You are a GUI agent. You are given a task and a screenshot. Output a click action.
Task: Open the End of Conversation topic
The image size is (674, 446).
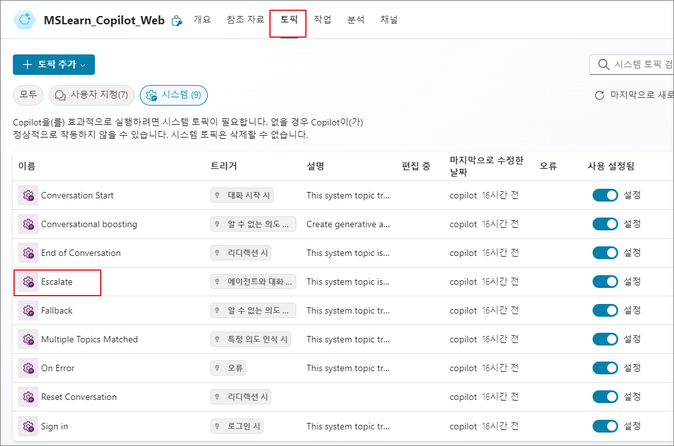(x=81, y=253)
